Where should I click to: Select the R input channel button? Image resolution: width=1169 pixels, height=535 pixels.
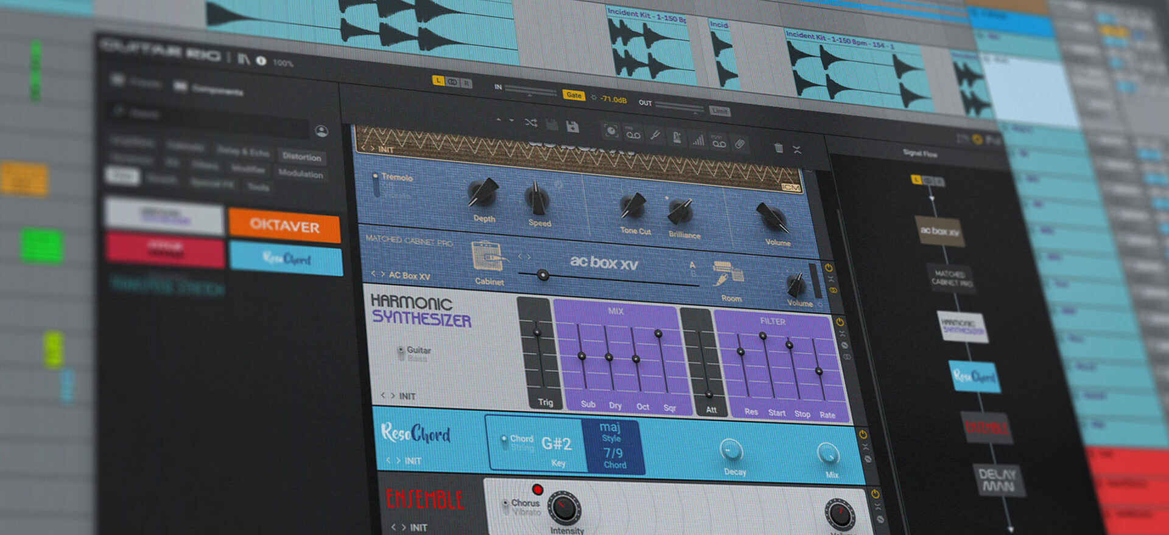pyautogui.click(x=466, y=83)
